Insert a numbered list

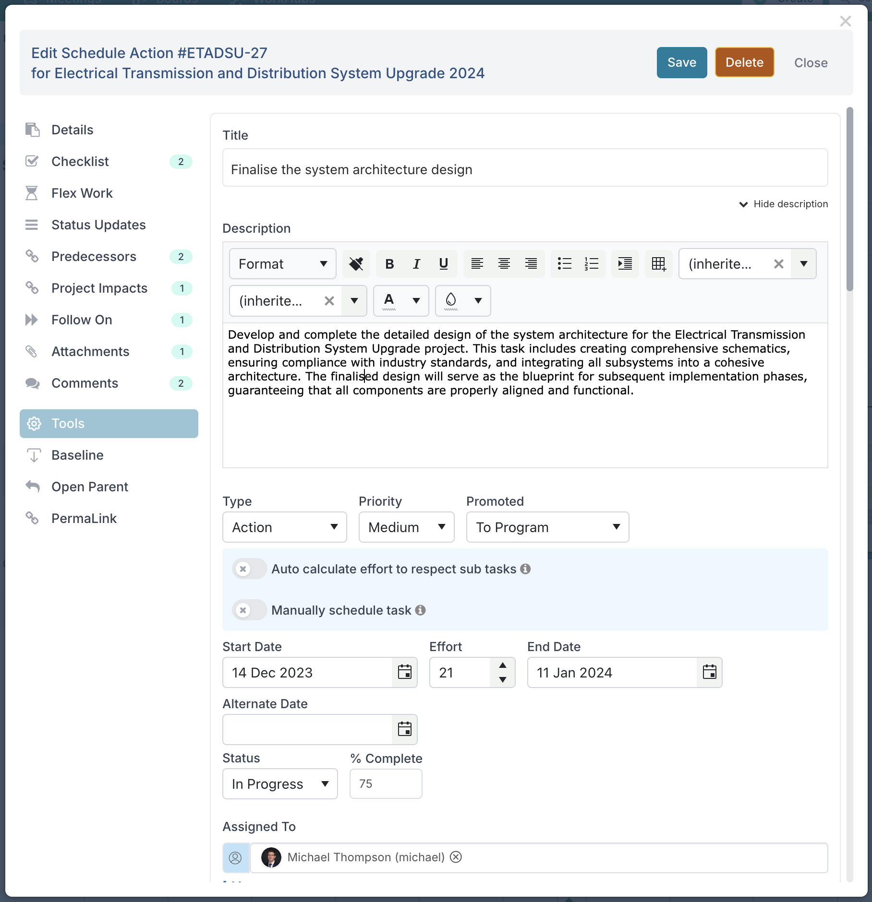[x=591, y=264]
